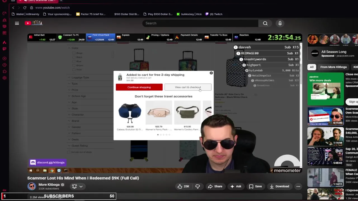Viewport: 358px width, 201px height.
Task: Check the Black color filter checkbox
Action: pyautogui.click(x=74, y=57)
